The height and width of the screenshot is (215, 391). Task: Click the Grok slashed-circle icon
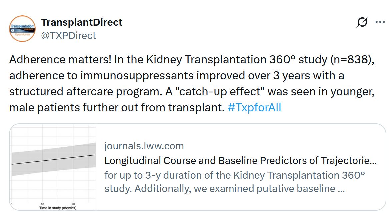[362, 22]
